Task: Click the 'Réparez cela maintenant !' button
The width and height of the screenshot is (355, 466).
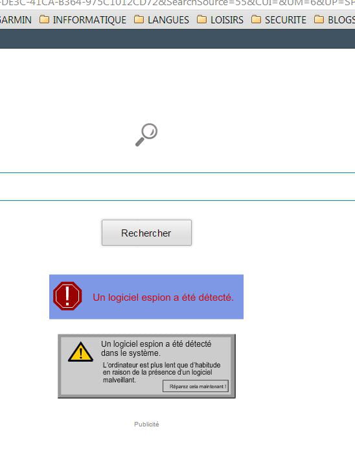Action: [x=196, y=386]
